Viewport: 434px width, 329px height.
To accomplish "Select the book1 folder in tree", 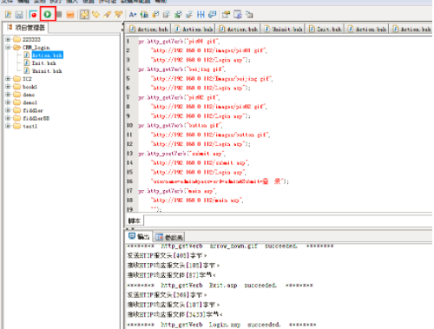I will pos(30,87).
